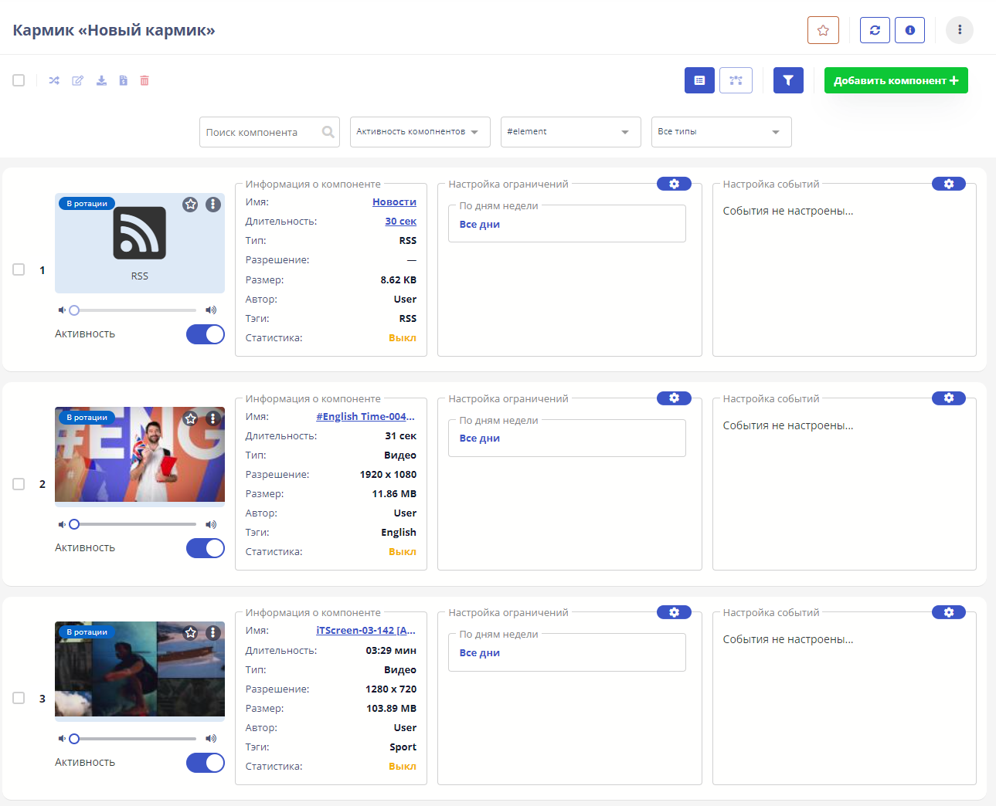The image size is (996, 806).
Task: Expand the Активность компонентов dropdown
Action: 417,132
